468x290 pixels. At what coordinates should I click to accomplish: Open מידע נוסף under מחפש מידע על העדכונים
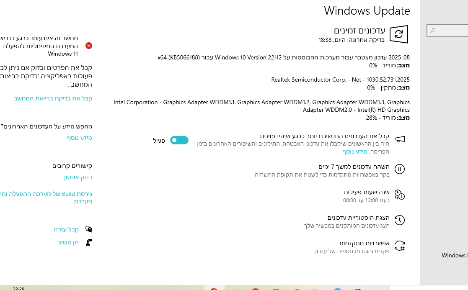pyautogui.click(x=79, y=138)
